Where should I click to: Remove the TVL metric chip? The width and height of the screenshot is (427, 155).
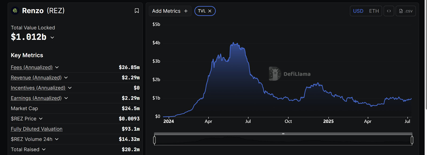(x=210, y=11)
